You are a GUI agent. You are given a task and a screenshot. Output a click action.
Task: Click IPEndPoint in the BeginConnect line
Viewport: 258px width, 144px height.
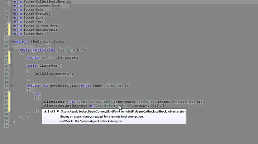[x=105, y=106]
